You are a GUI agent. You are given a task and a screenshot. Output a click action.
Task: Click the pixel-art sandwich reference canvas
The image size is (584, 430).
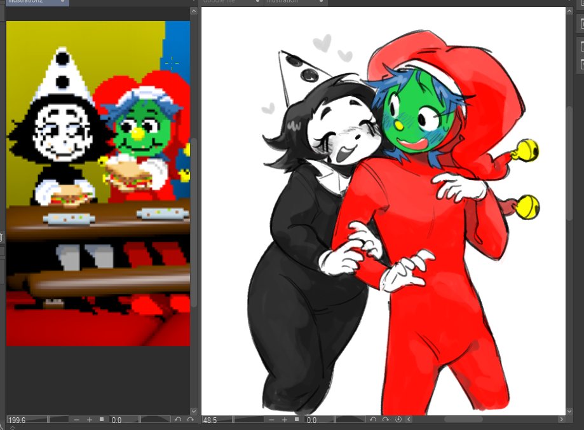pos(98,183)
